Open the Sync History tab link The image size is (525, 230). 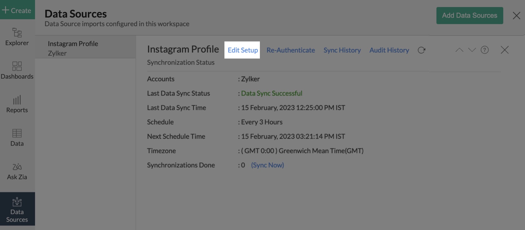pyautogui.click(x=342, y=50)
